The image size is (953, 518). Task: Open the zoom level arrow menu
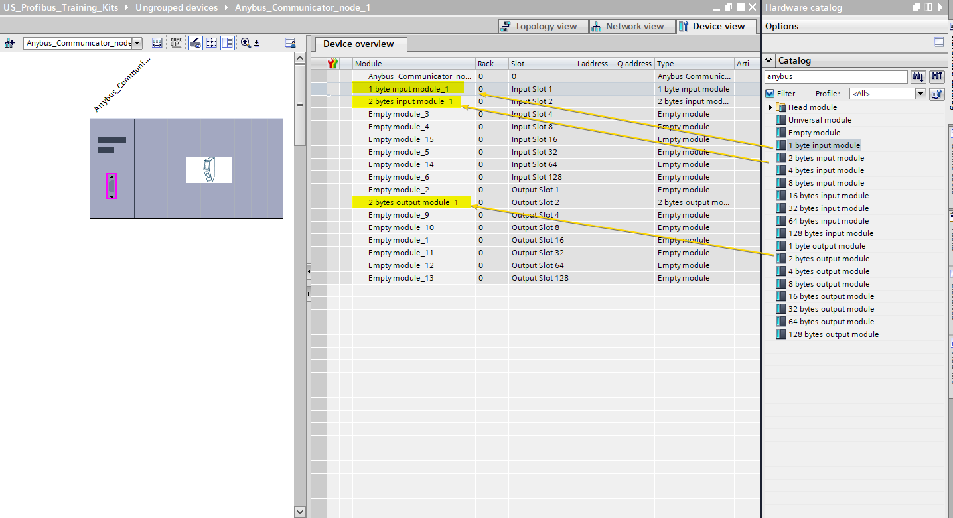click(x=256, y=44)
